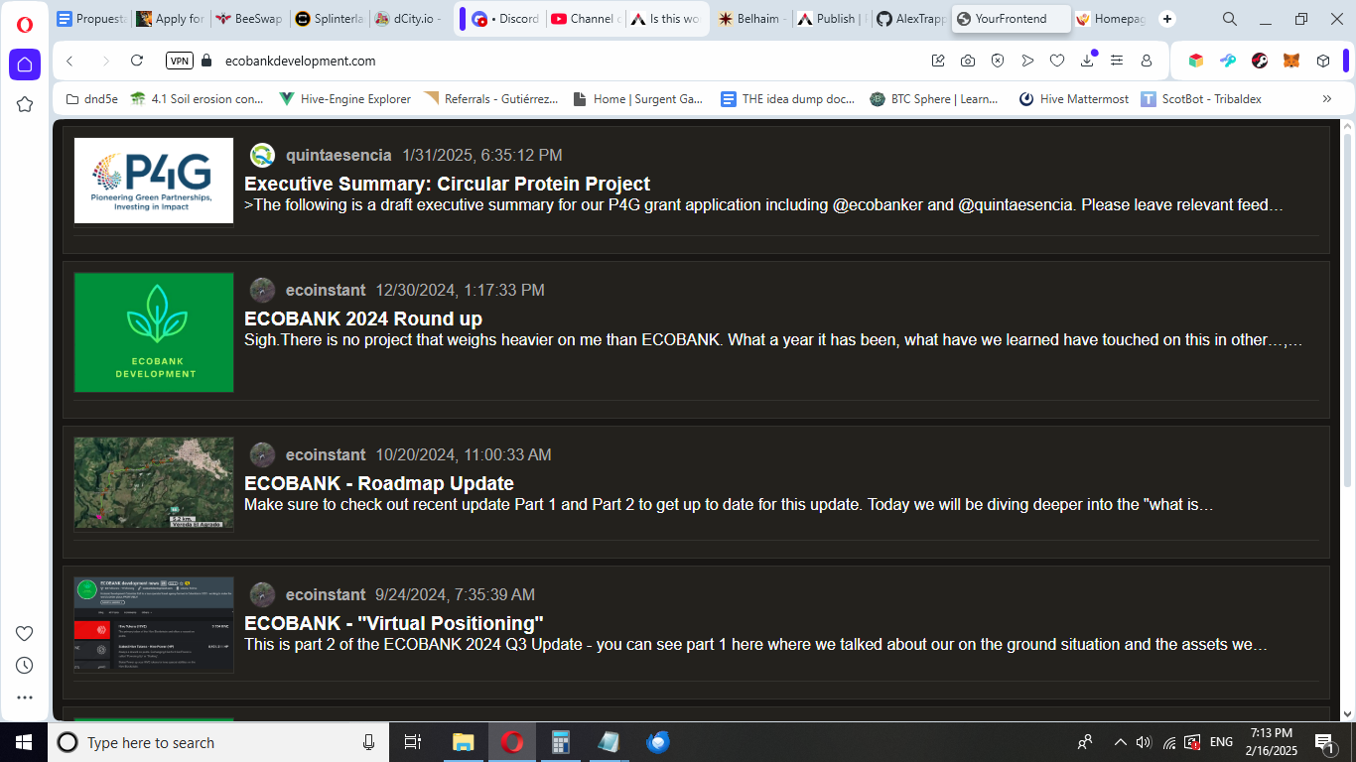
Task: Reload the page with the refresh icon
Action: pos(137,61)
